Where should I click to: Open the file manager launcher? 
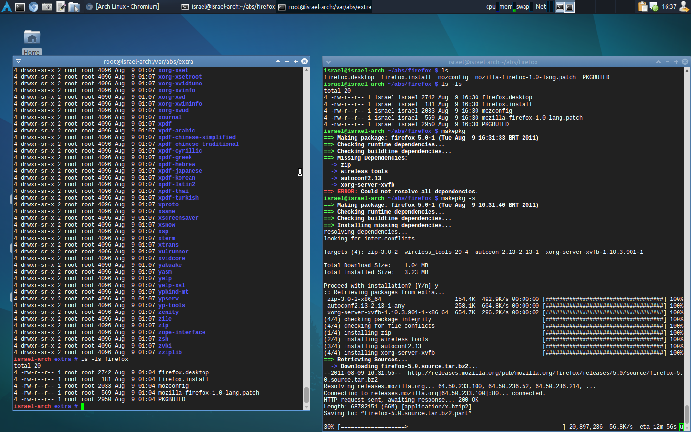74,7
